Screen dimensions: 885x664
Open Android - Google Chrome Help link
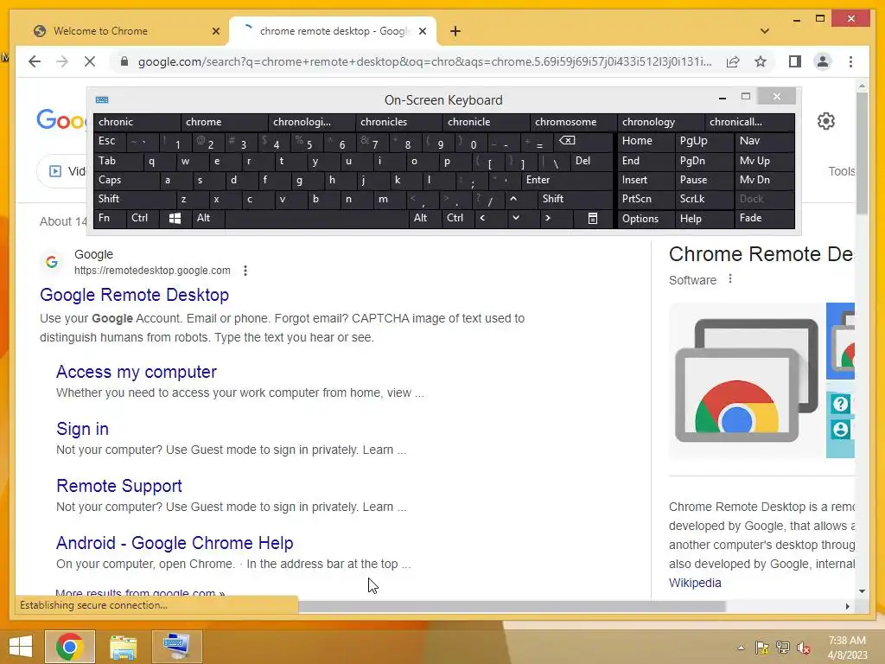point(175,543)
